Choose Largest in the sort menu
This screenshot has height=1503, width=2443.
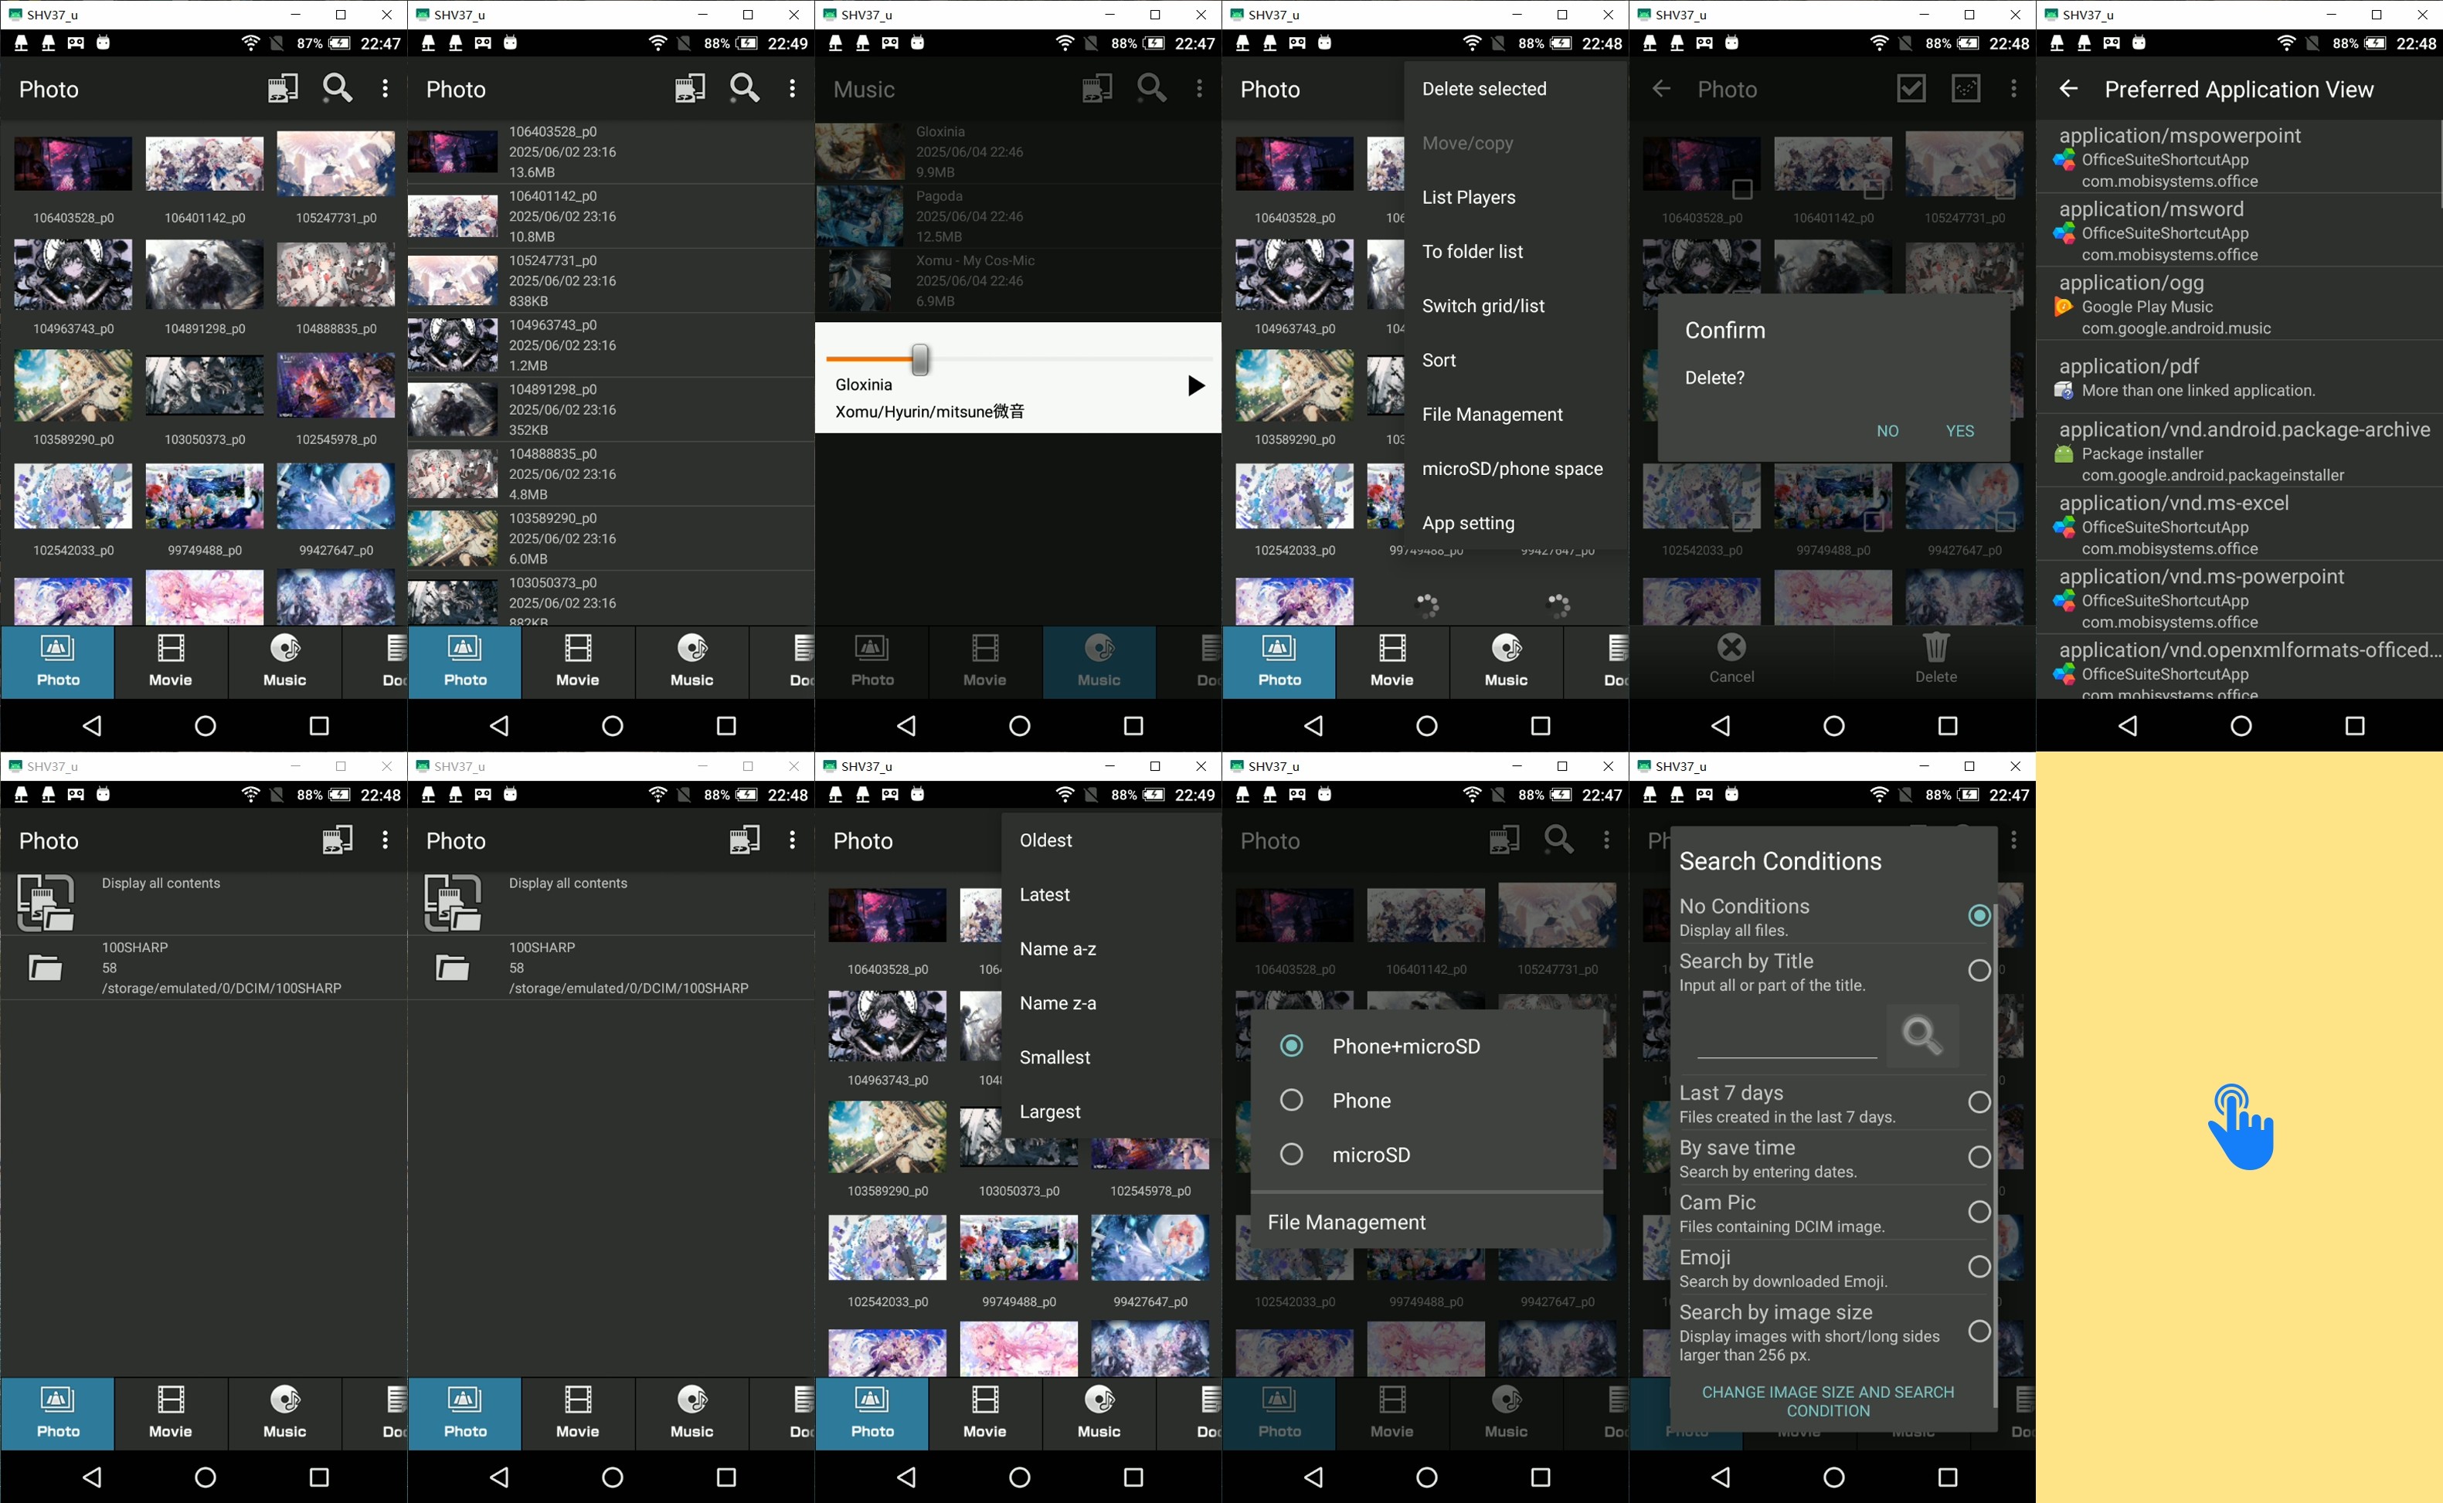1111,1111
